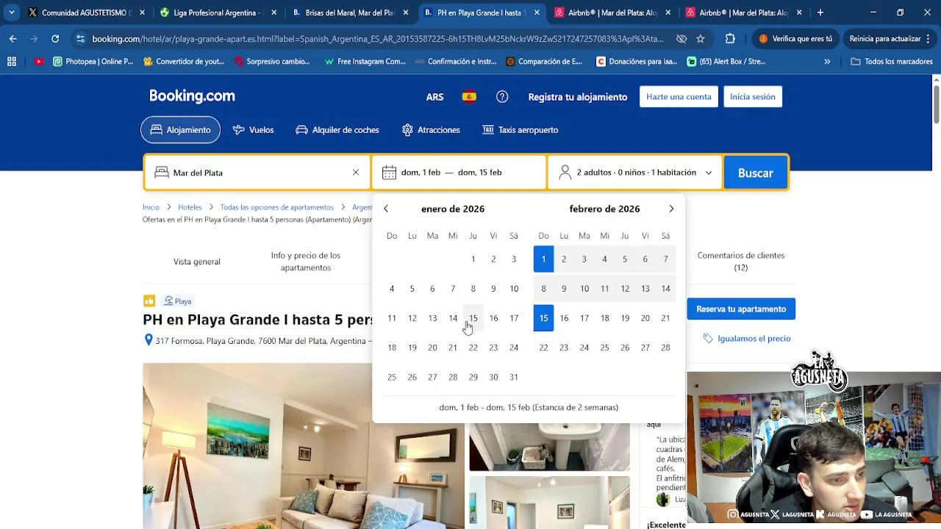The image size is (941, 529).
Task: Open Photopea bookmark
Action: [93, 62]
